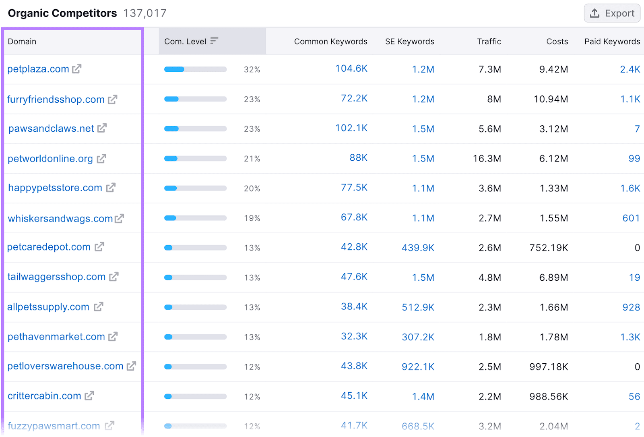The width and height of the screenshot is (644, 437).
Task: Click the Common Keywords column header
Action: (x=330, y=41)
